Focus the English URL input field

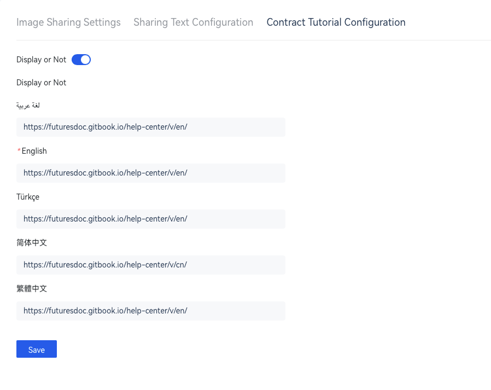150,173
